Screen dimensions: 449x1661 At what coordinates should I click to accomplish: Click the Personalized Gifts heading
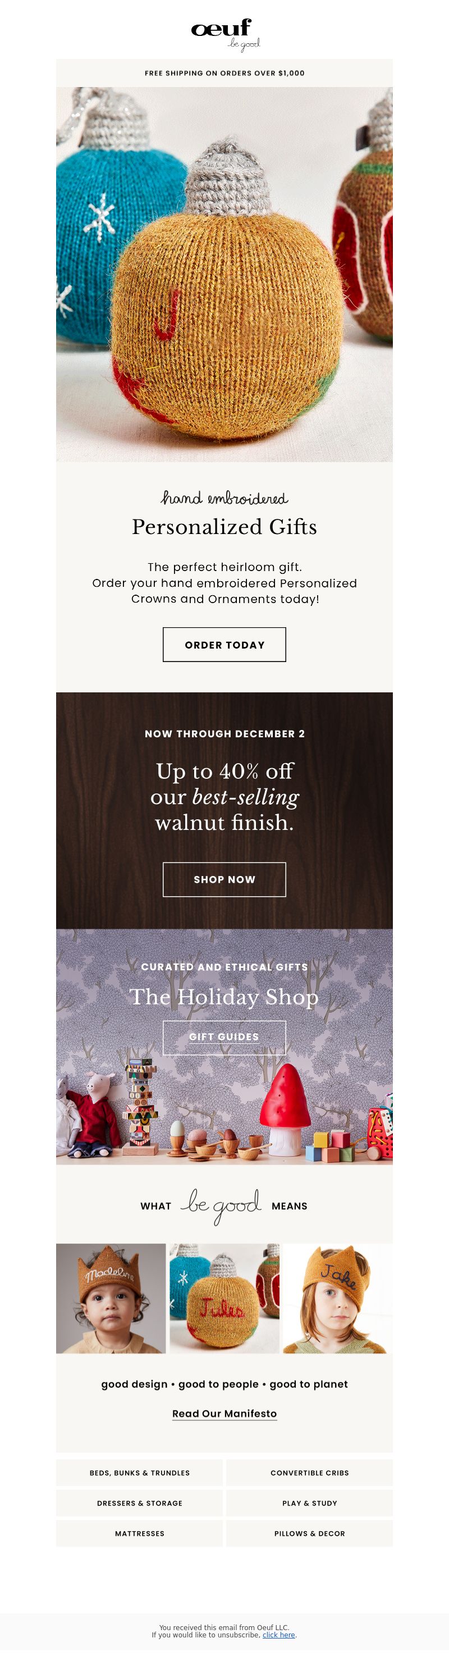pyautogui.click(x=224, y=527)
